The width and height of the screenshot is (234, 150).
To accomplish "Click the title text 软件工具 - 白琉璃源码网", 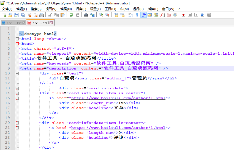I will pos(66,58).
